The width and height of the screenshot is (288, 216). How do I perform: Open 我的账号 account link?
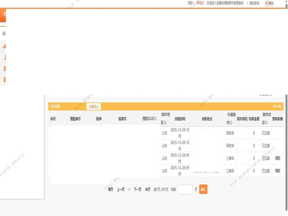tap(254, 3)
